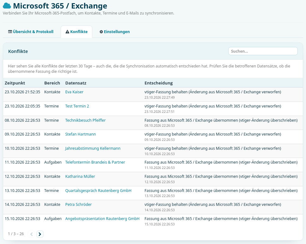Screen dimensions: 306x244
Task: Select timestamp 15.10.2026 22:26:53 in Zeitpunkt column
Action: (x=22, y=218)
